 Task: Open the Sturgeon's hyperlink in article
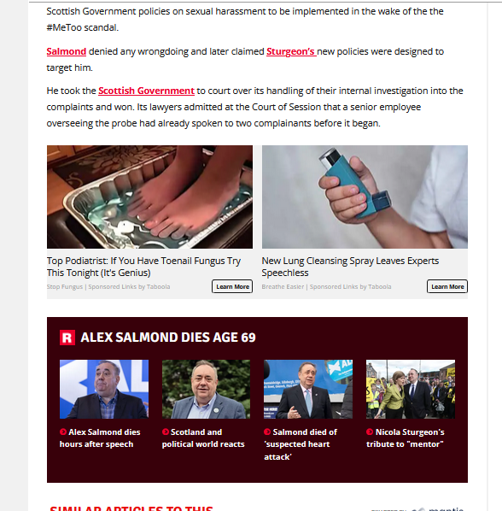pyautogui.click(x=291, y=51)
